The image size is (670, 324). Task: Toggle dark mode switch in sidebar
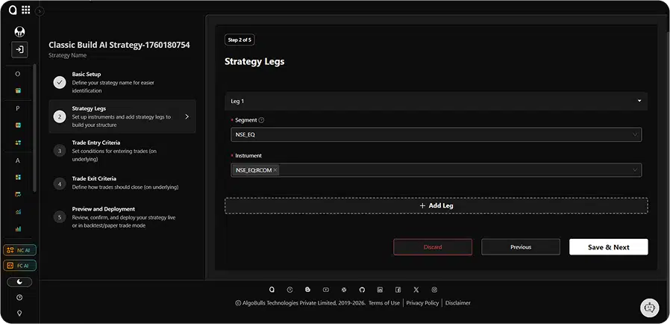click(x=19, y=282)
